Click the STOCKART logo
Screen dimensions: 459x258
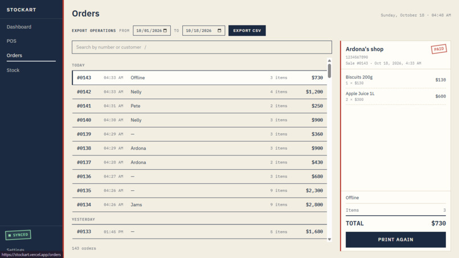(x=22, y=10)
